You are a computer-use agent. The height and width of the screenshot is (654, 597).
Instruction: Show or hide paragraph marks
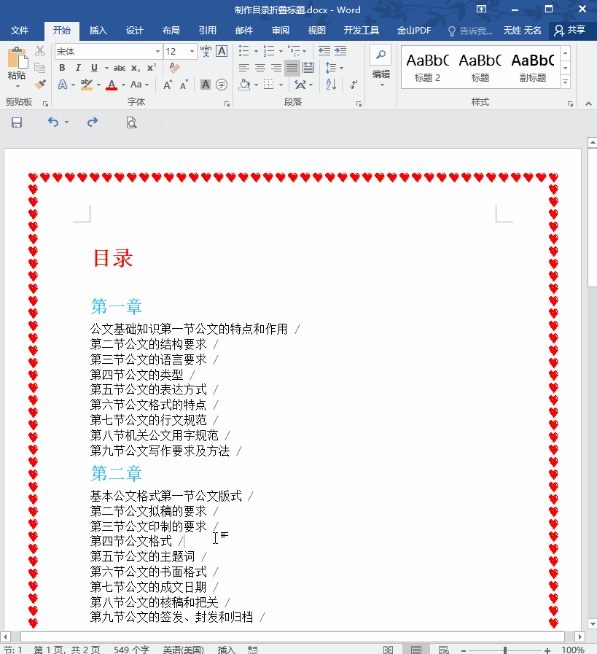click(354, 85)
